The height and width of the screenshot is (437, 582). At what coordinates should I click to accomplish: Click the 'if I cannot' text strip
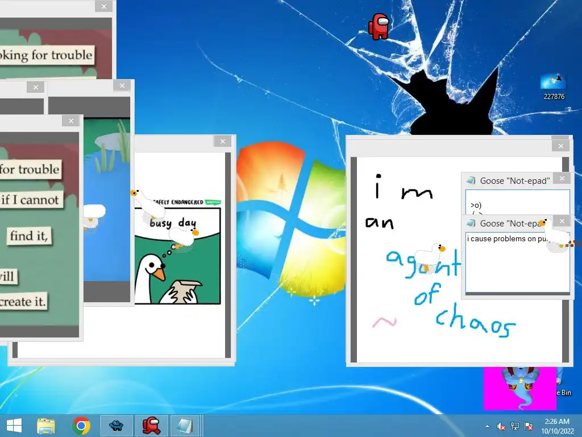(x=31, y=200)
